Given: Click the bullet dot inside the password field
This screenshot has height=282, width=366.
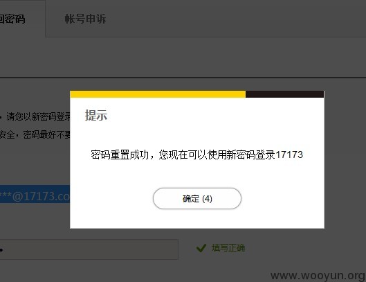Looking at the screenshot, I should pyautogui.click(x=1, y=250).
